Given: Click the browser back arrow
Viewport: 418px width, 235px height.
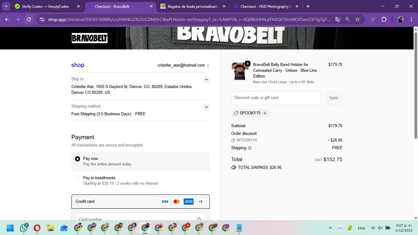Looking at the screenshot, I should [x=7, y=20].
